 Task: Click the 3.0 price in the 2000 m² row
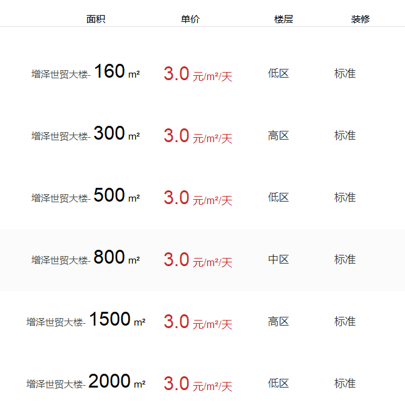click(x=177, y=384)
